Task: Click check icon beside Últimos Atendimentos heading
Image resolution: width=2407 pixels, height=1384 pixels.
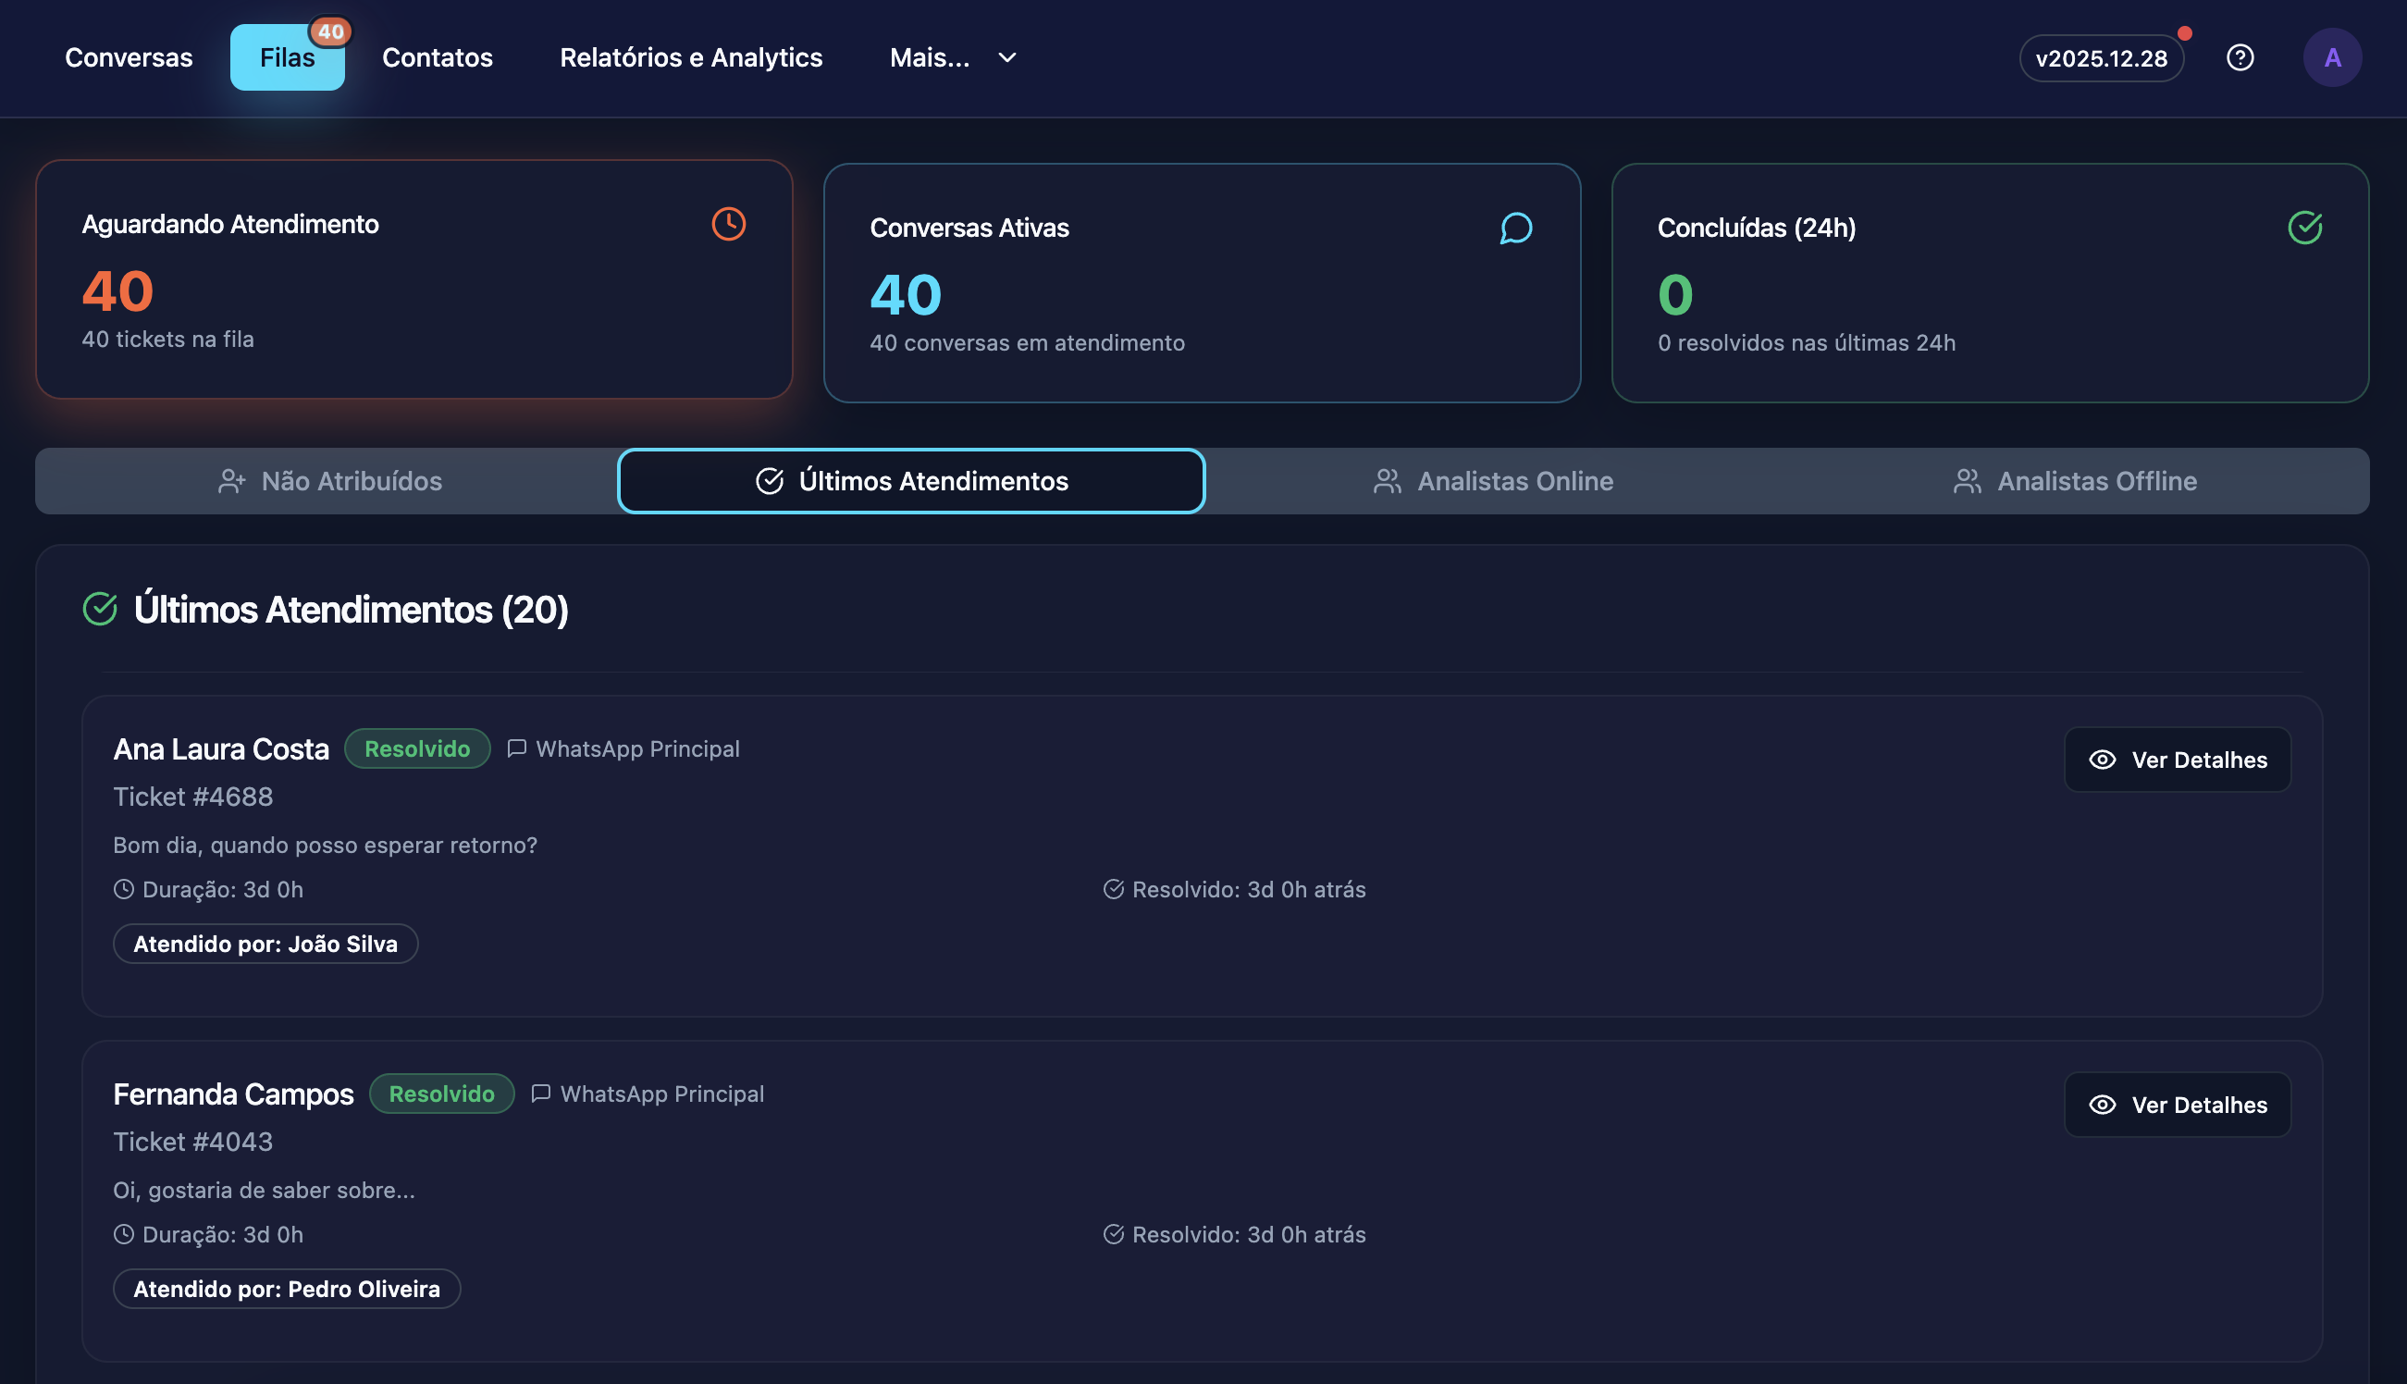Action: click(100, 610)
